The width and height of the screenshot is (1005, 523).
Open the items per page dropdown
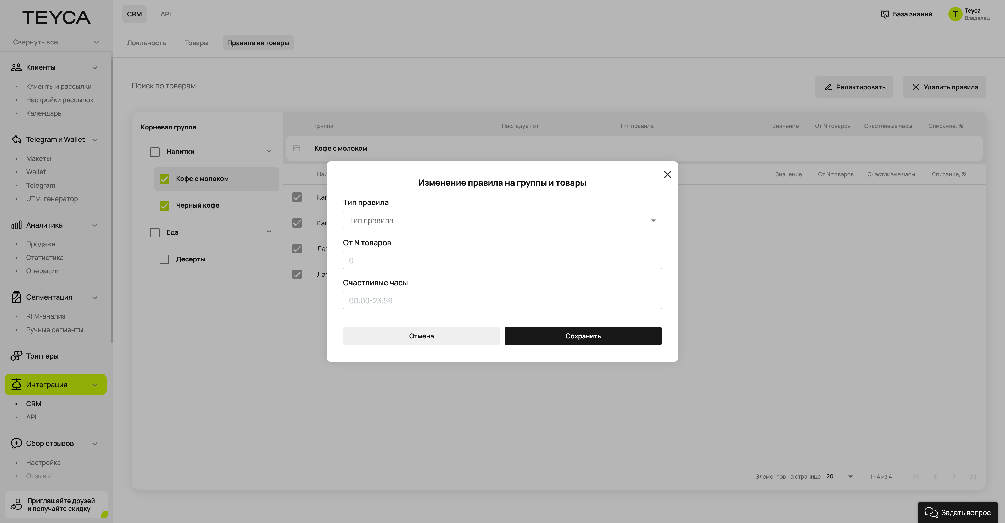(839, 477)
